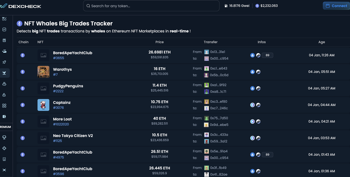Click the stats chart icon for Warothys #7
The height and width of the screenshot is (177, 350).
pos(258,72)
